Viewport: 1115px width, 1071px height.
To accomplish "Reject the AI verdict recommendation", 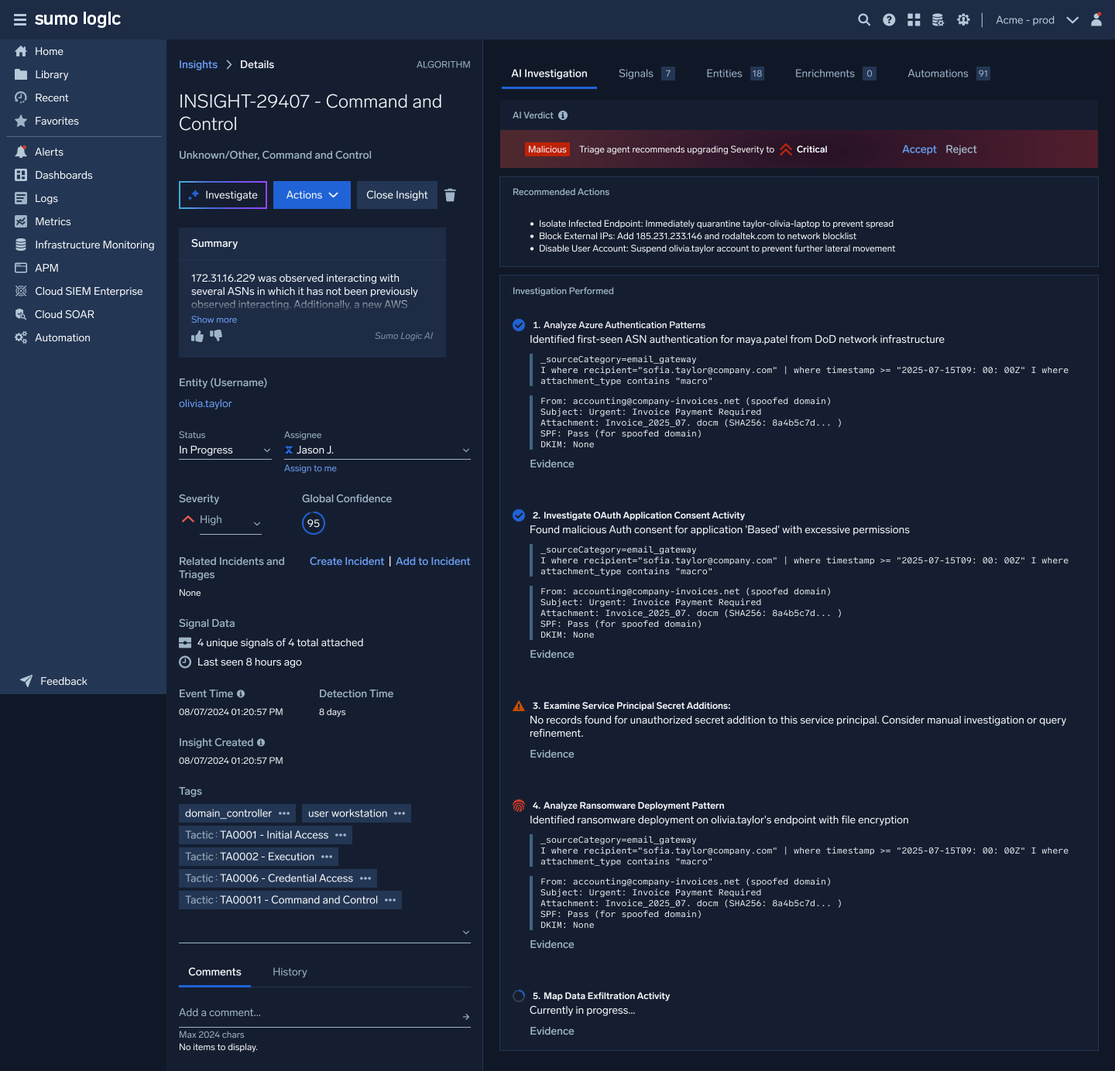I will point(961,149).
